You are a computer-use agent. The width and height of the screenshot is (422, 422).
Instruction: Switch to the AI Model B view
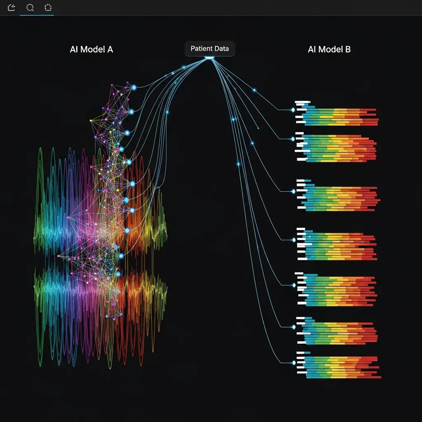tap(329, 49)
